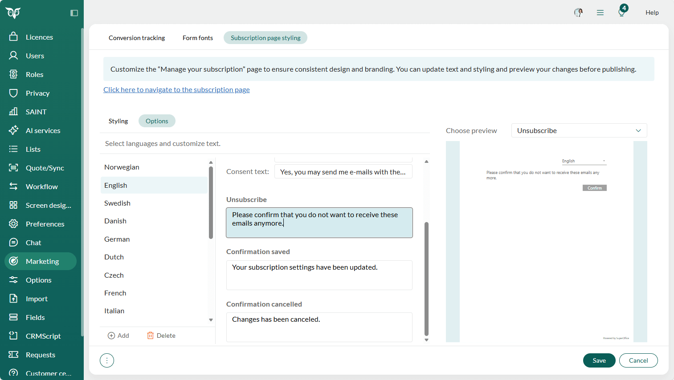Viewport: 674px width, 380px height.
Task: Open the English language dropdown in the preview
Action: coord(584,161)
